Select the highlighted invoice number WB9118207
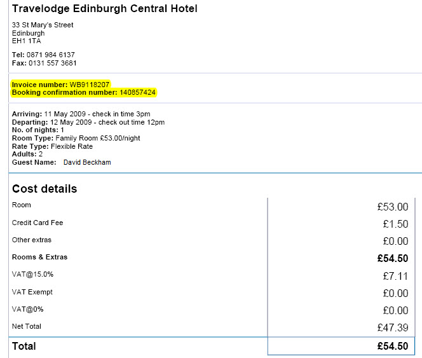The height and width of the screenshot is (358, 422). click(90, 85)
